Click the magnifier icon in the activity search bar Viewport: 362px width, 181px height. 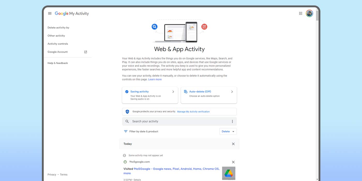[127, 121]
